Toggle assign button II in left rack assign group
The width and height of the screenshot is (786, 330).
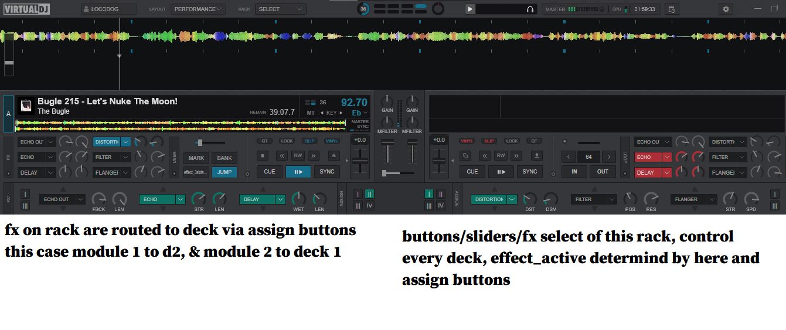click(x=369, y=194)
